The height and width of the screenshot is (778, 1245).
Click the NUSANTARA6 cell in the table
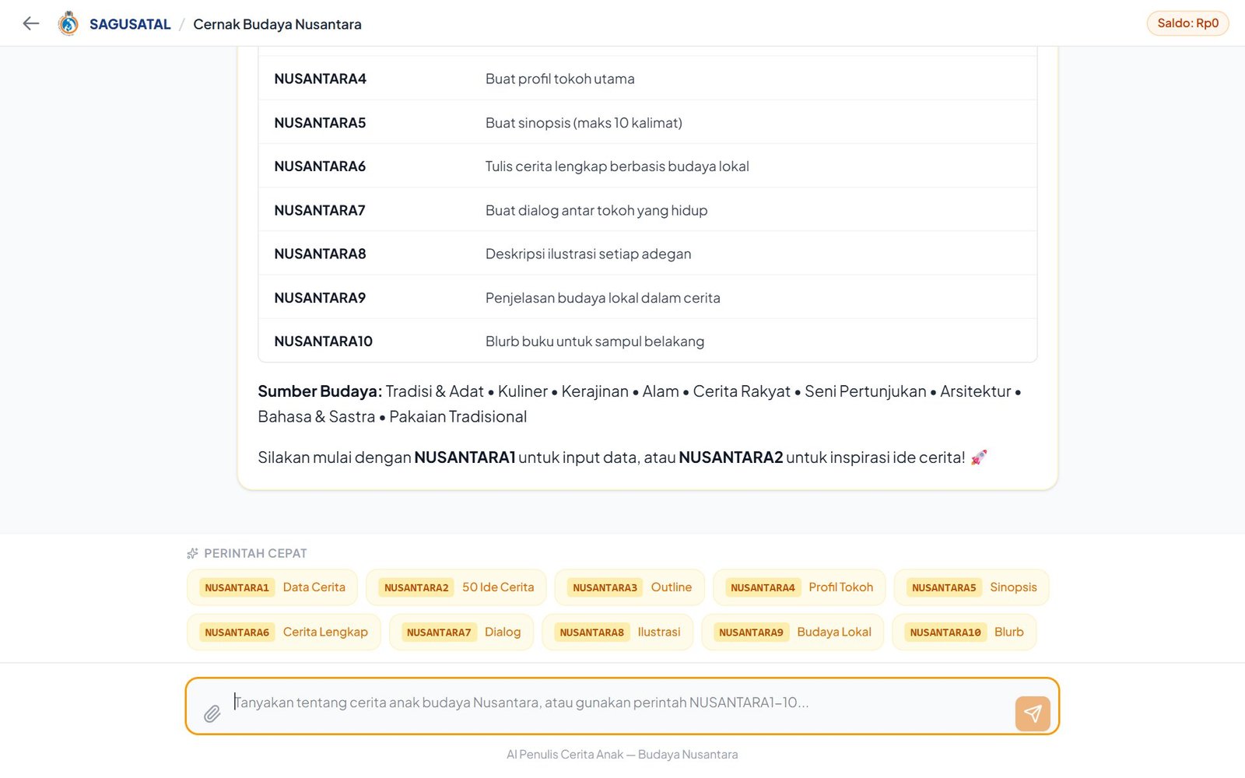pos(320,166)
